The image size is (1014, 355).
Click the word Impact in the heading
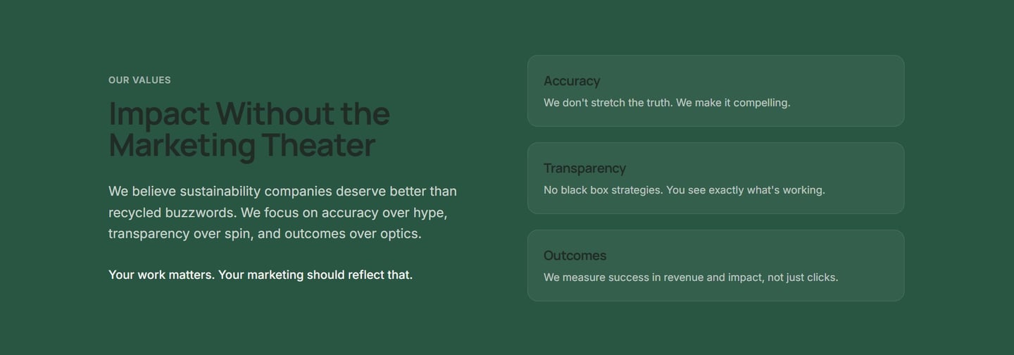(x=159, y=114)
